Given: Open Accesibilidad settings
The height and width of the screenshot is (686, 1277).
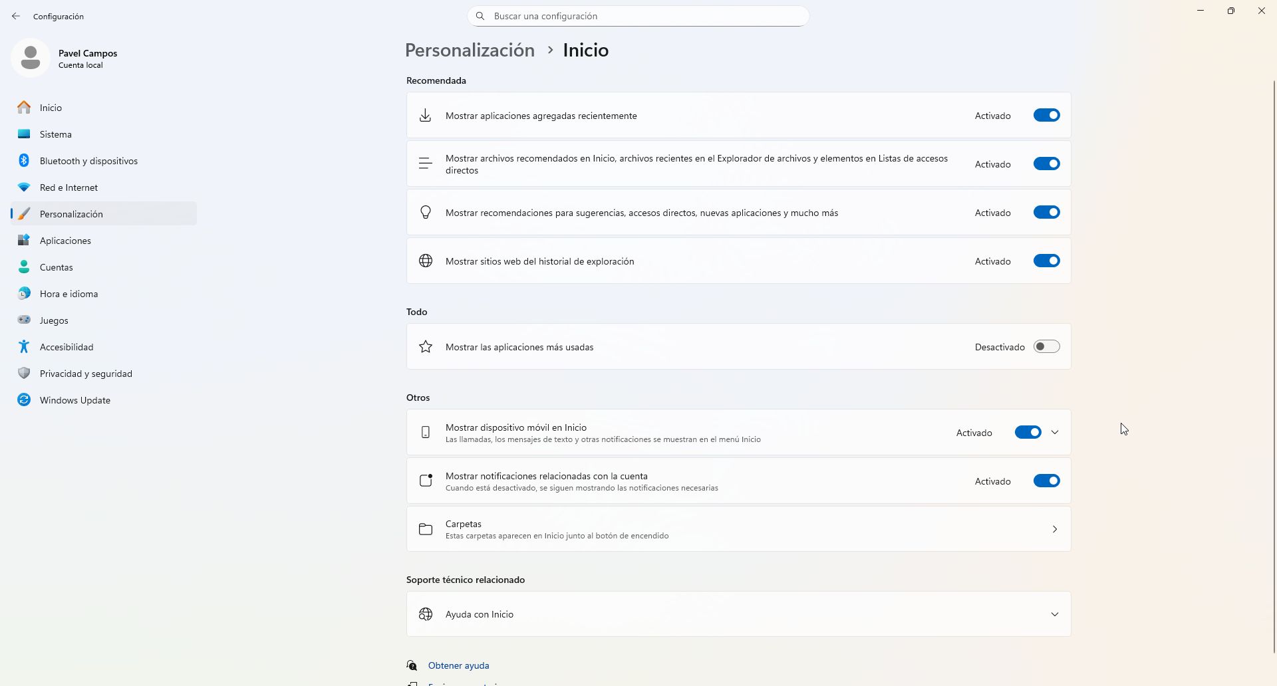Looking at the screenshot, I should click(x=104, y=347).
